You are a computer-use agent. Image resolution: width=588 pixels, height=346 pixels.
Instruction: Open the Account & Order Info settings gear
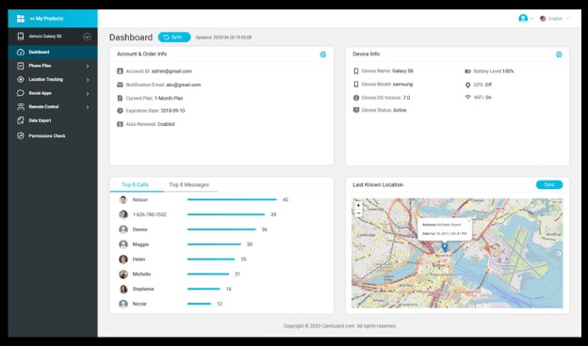pos(323,55)
